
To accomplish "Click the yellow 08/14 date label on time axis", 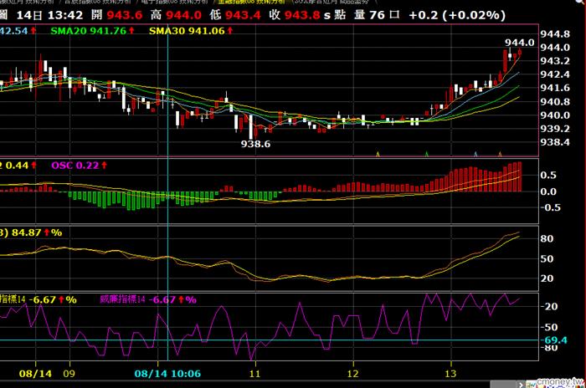I will (x=35, y=374).
